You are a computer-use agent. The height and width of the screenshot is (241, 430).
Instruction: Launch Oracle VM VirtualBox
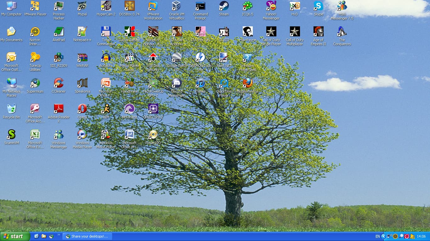[x=177, y=6]
